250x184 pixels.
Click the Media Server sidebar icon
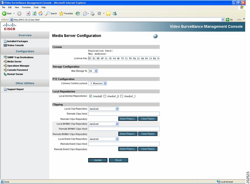[x=5, y=61]
